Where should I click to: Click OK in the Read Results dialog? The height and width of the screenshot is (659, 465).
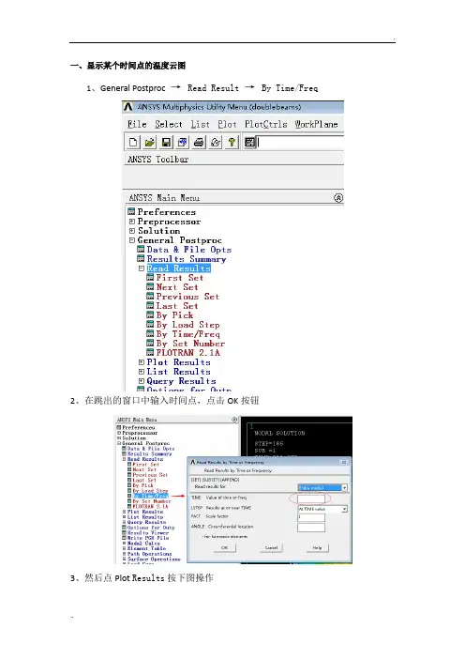point(224,547)
